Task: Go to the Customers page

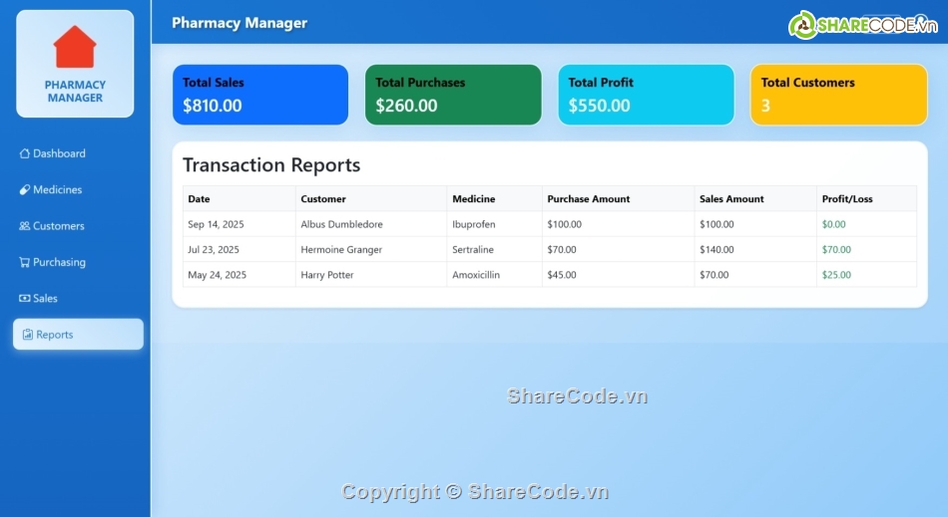Action: coord(58,226)
